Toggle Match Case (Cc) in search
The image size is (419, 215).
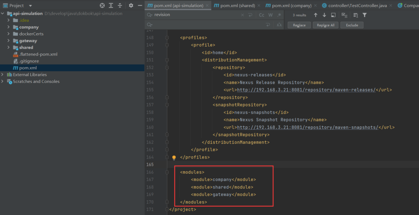(261, 15)
